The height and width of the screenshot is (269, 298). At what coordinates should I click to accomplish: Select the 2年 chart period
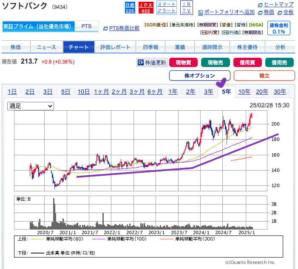190,92
